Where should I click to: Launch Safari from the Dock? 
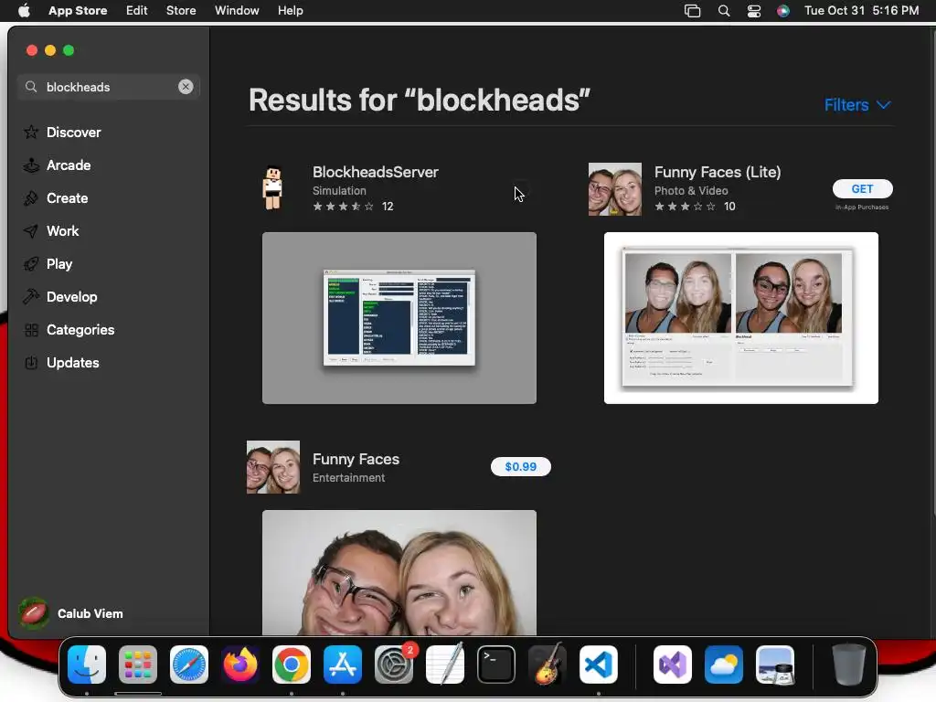189,665
